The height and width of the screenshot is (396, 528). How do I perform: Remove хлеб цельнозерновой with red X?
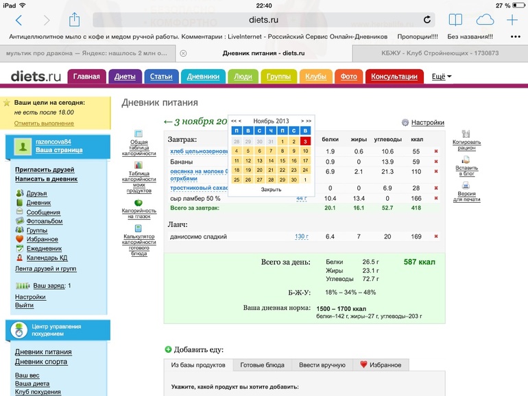[436, 151]
